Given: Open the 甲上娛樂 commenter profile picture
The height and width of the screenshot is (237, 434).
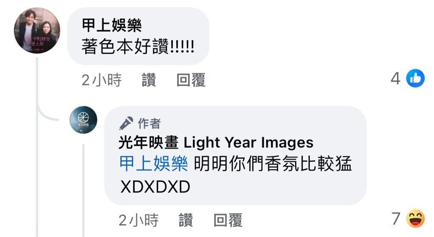Looking at the screenshot, I should [37, 30].
